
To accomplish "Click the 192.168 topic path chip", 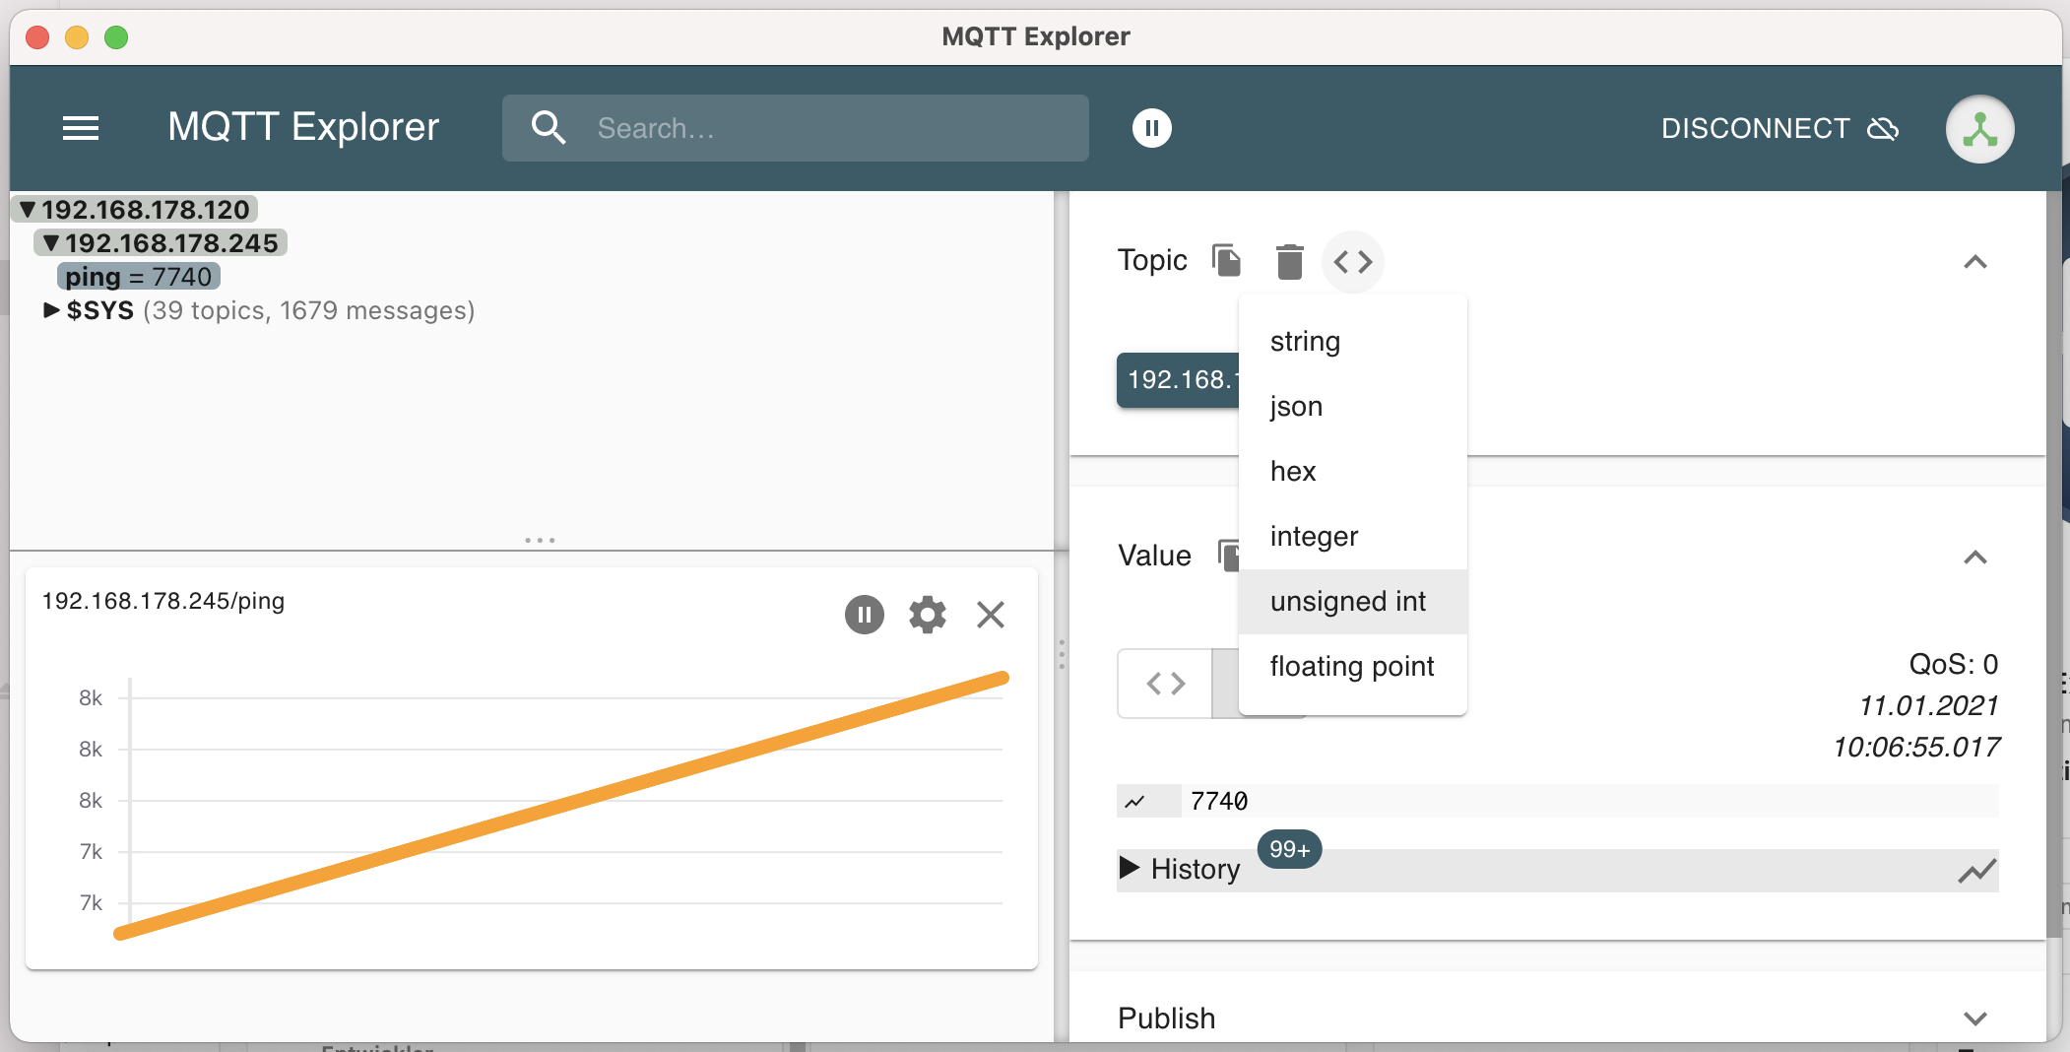I will point(1178,380).
